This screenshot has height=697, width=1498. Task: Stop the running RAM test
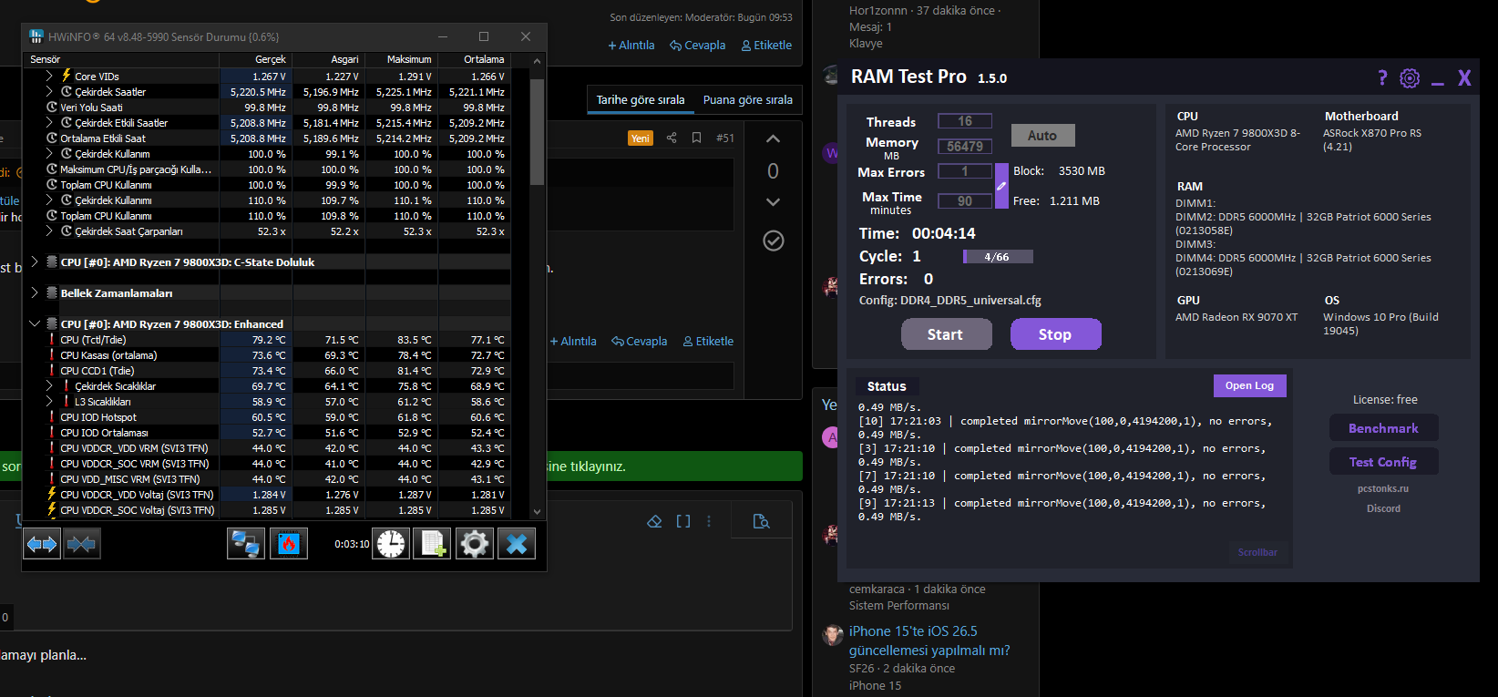click(1055, 334)
